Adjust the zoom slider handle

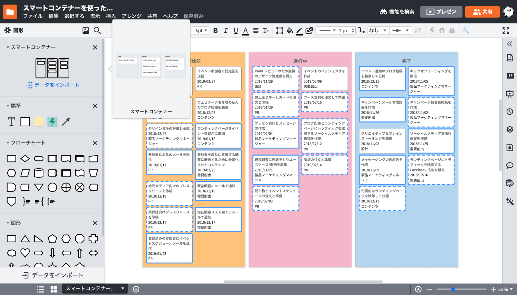453,289
